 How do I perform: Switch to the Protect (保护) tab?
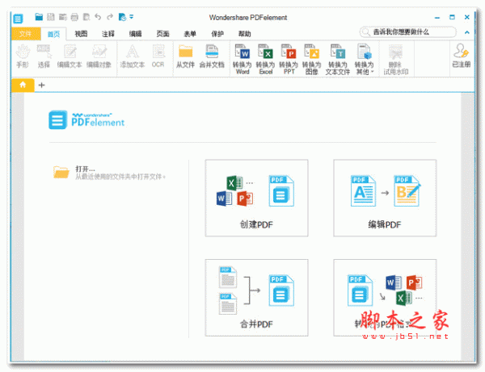pos(217,34)
